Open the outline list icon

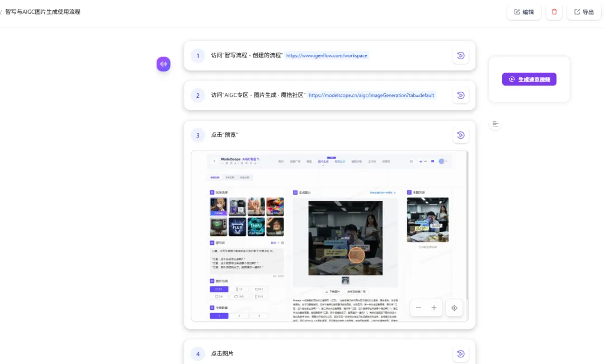pyautogui.click(x=496, y=124)
